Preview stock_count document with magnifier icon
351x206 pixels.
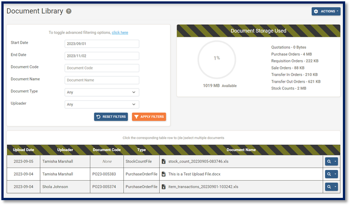[329, 161]
